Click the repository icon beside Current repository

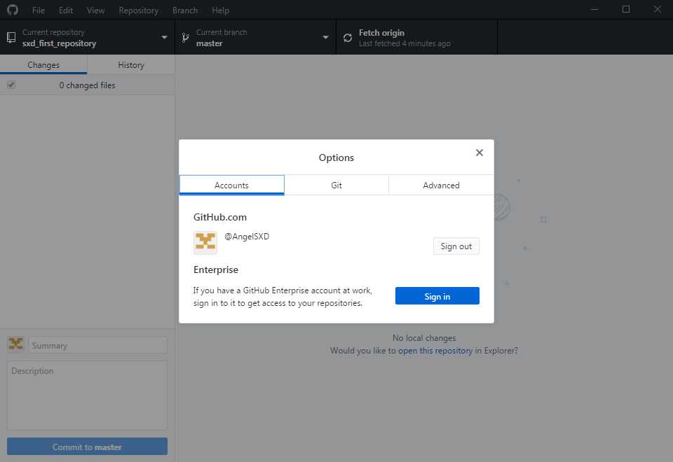[x=12, y=38]
